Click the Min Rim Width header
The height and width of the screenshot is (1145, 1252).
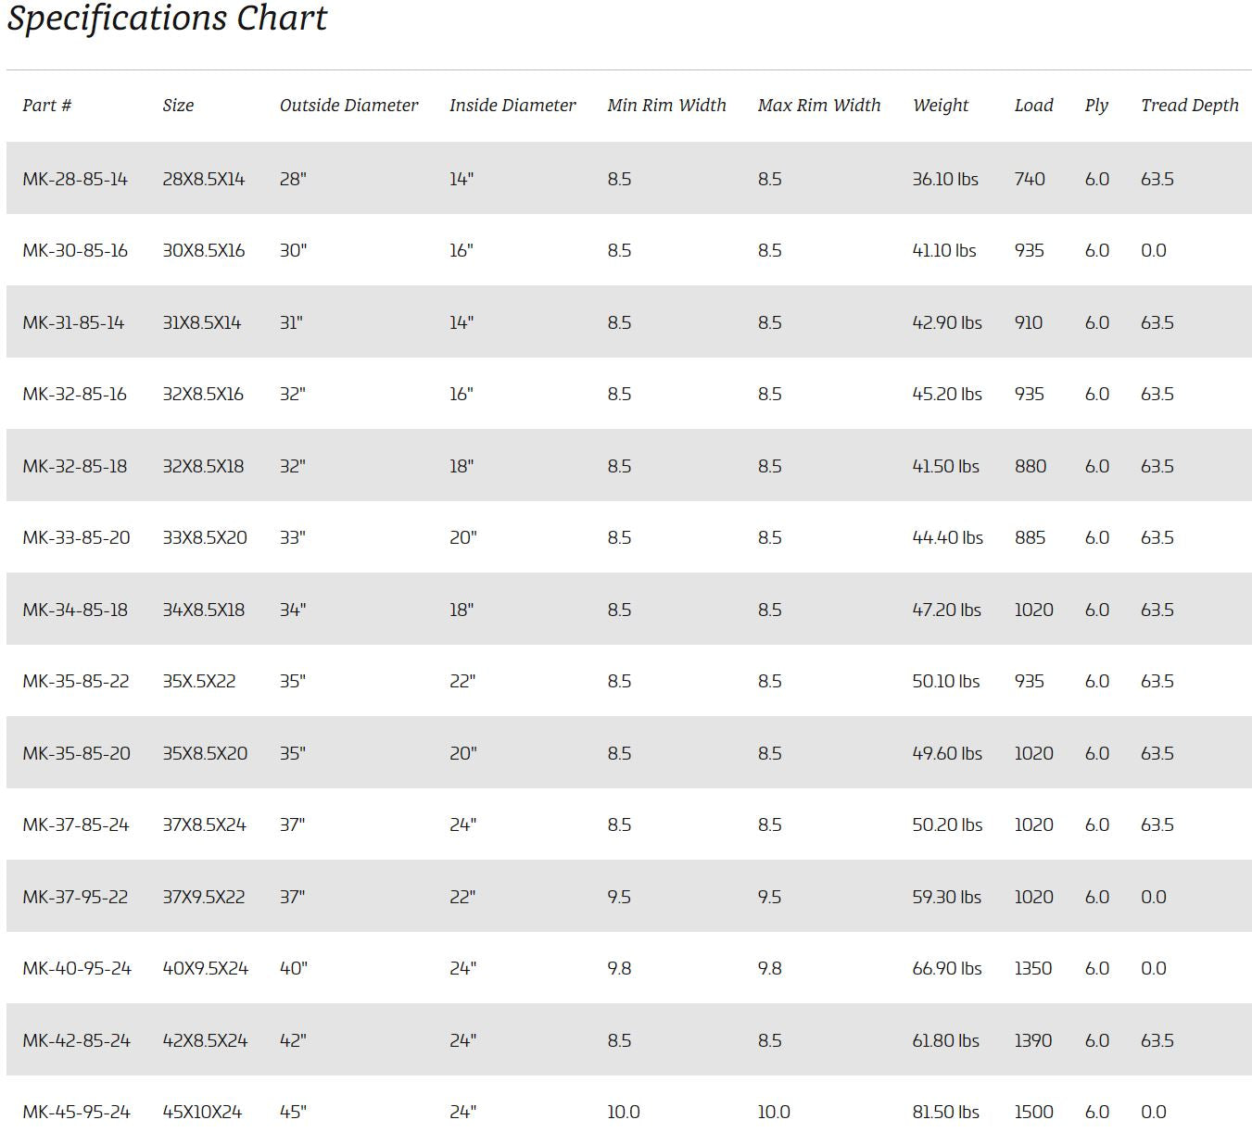coord(666,106)
